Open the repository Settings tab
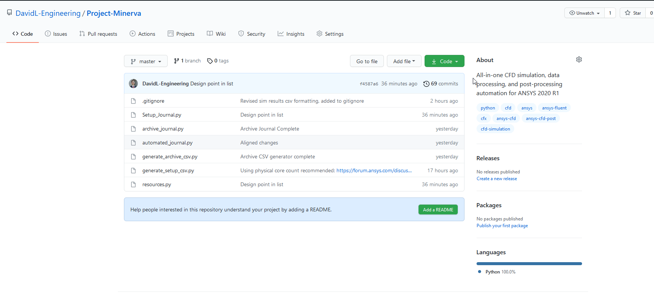 point(330,34)
